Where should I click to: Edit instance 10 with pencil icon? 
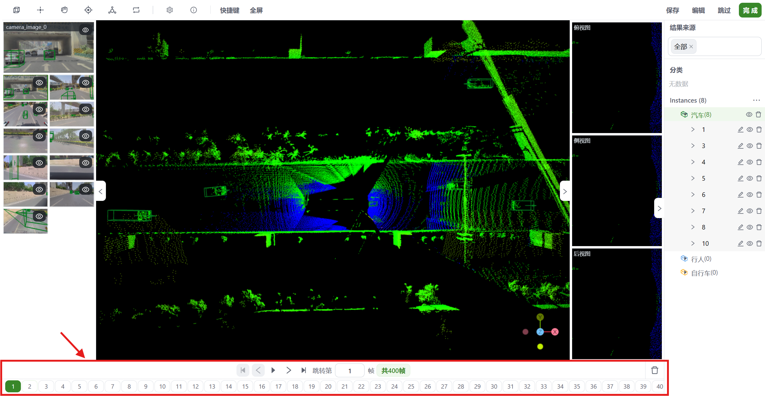pyautogui.click(x=740, y=243)
